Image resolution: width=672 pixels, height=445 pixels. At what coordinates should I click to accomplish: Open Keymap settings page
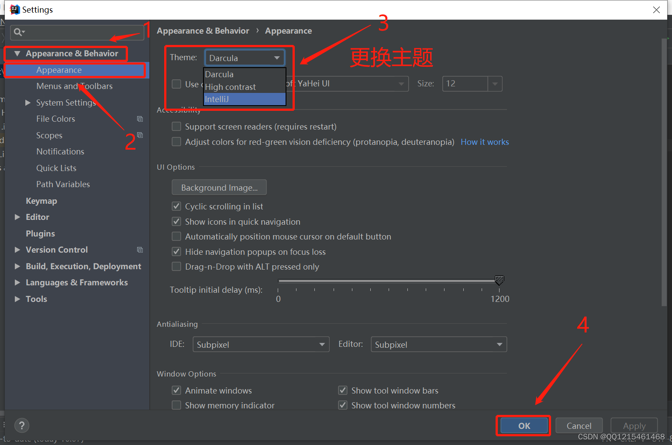tap(41, 201)
